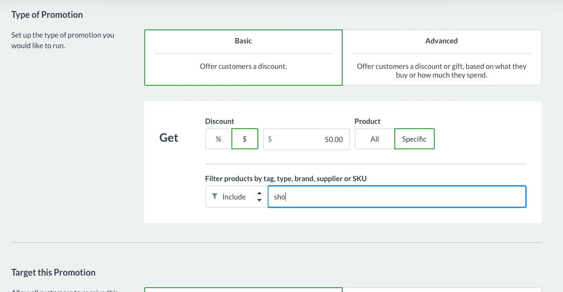Choose Specific products option
This screenshot has height=292, width=563.
414,139
